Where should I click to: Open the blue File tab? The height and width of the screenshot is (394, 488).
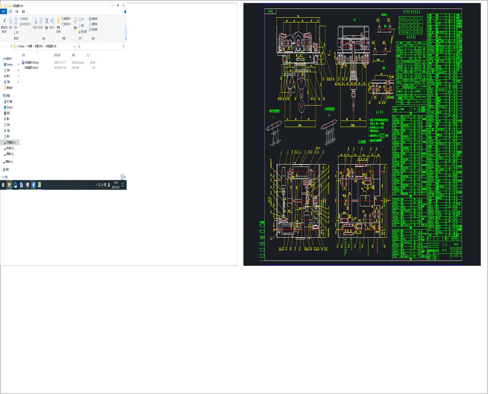(x=4, y=11)
